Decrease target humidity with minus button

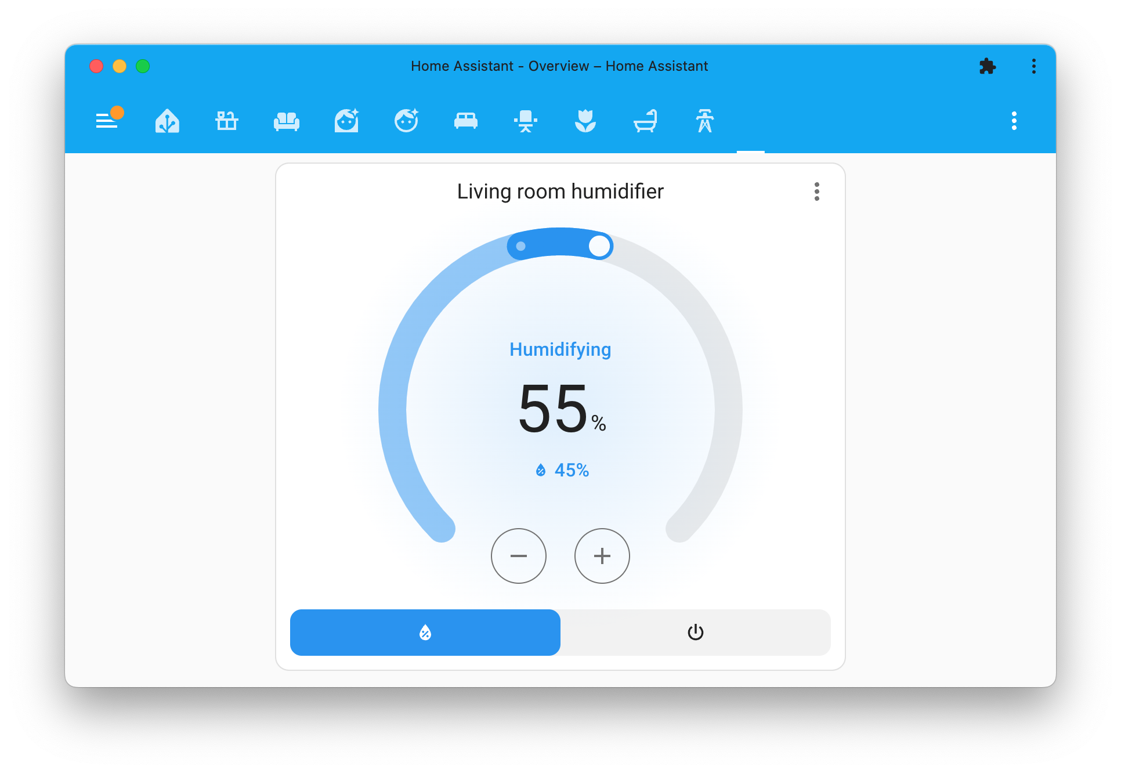click(x=519, y=556)
